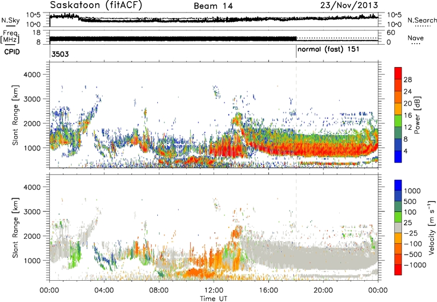Click the 28 label on power colorbar
The image size is (437, 302).
coord(408,80)
